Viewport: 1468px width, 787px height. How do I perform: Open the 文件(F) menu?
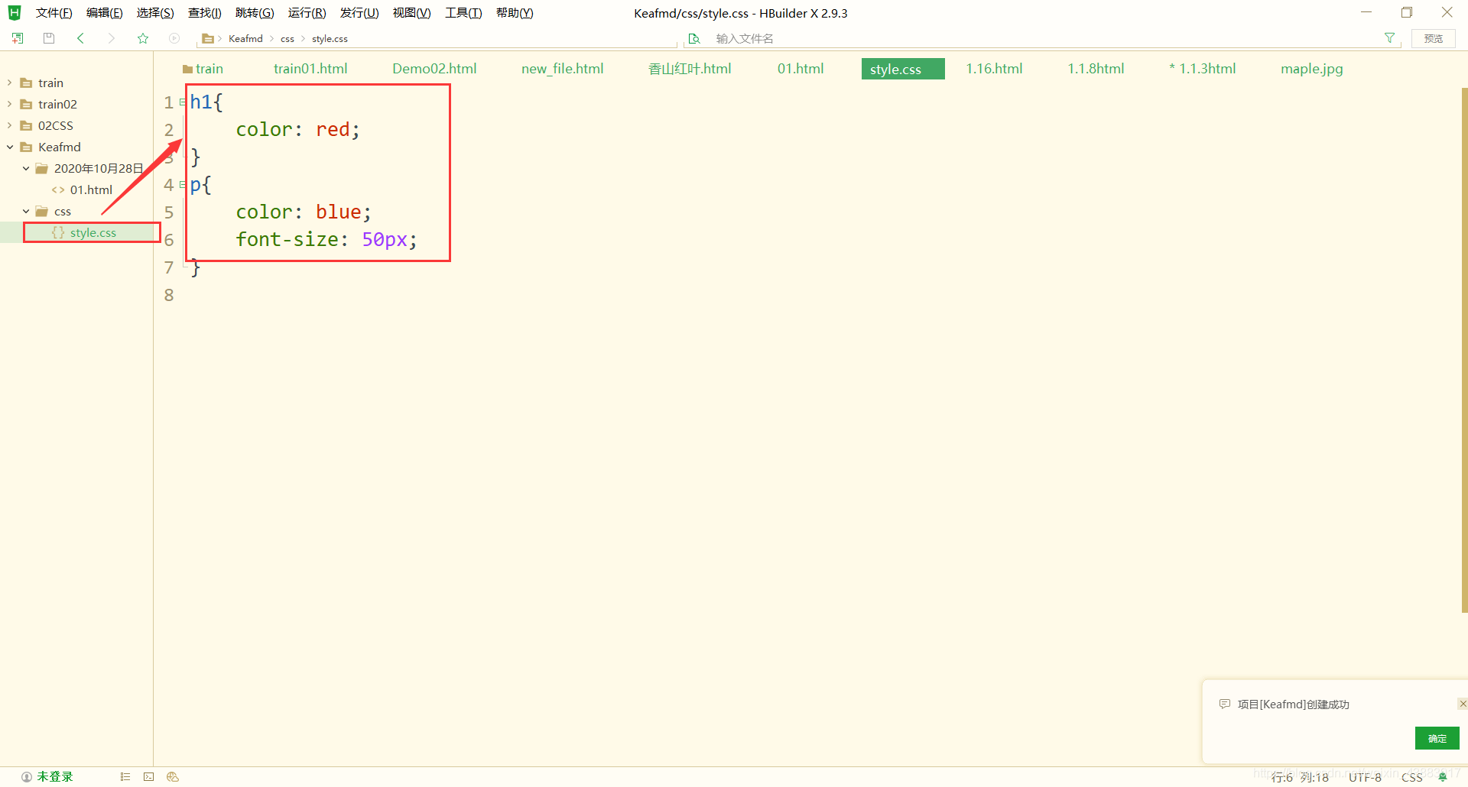coord(54,13)
